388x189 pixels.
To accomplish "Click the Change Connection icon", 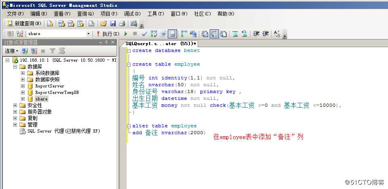I will point(20,34).
